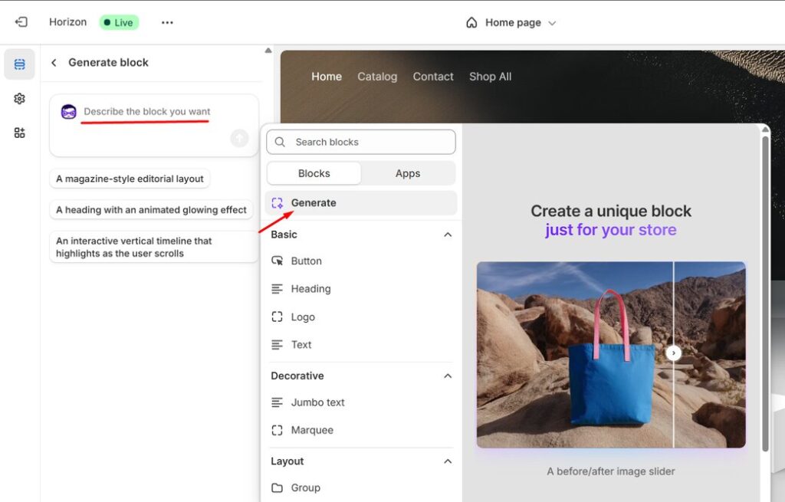Image resolution: width=785 pixels, height=502 pixels.
Task: Collapse the Layout blocks category
Action: [448, 461]
